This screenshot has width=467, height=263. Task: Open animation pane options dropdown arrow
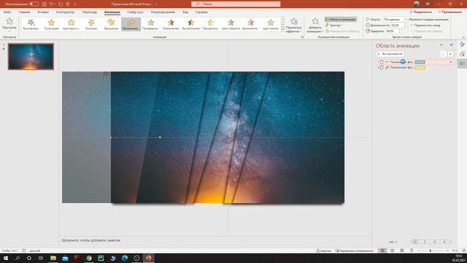[x=441, y=45]
